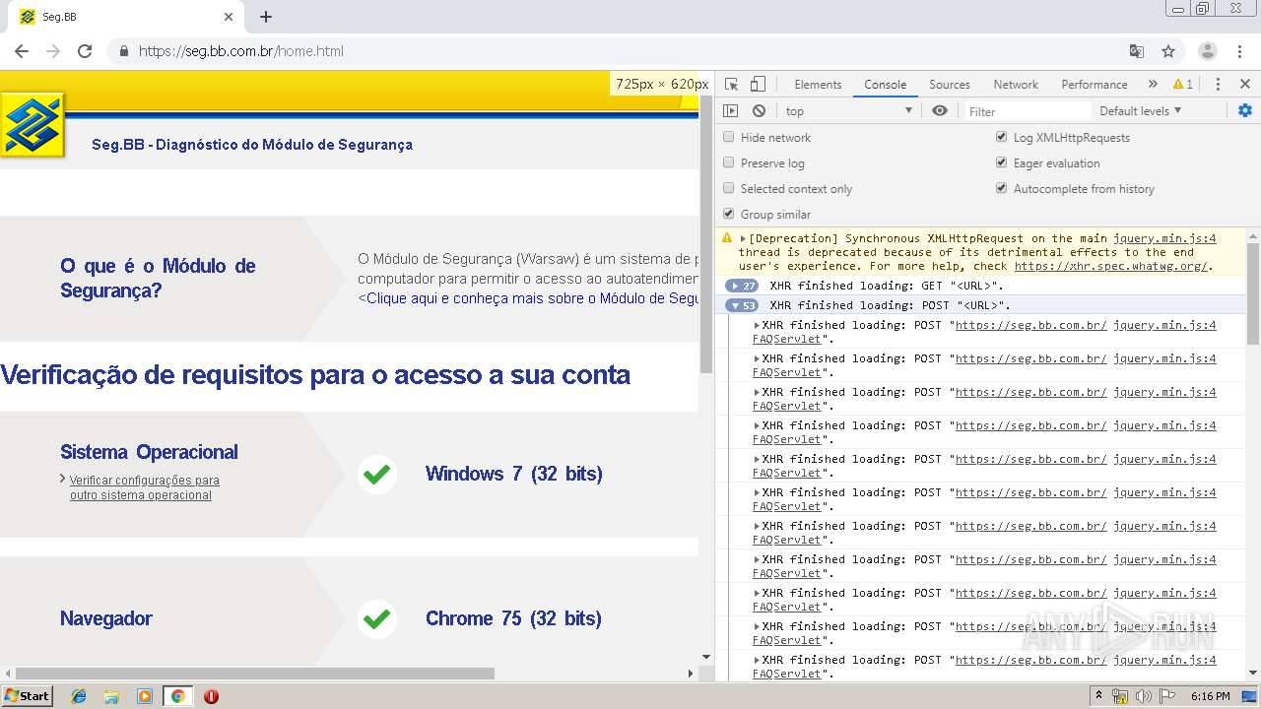Open the file explorer taskbar icon

click(111, 696)
